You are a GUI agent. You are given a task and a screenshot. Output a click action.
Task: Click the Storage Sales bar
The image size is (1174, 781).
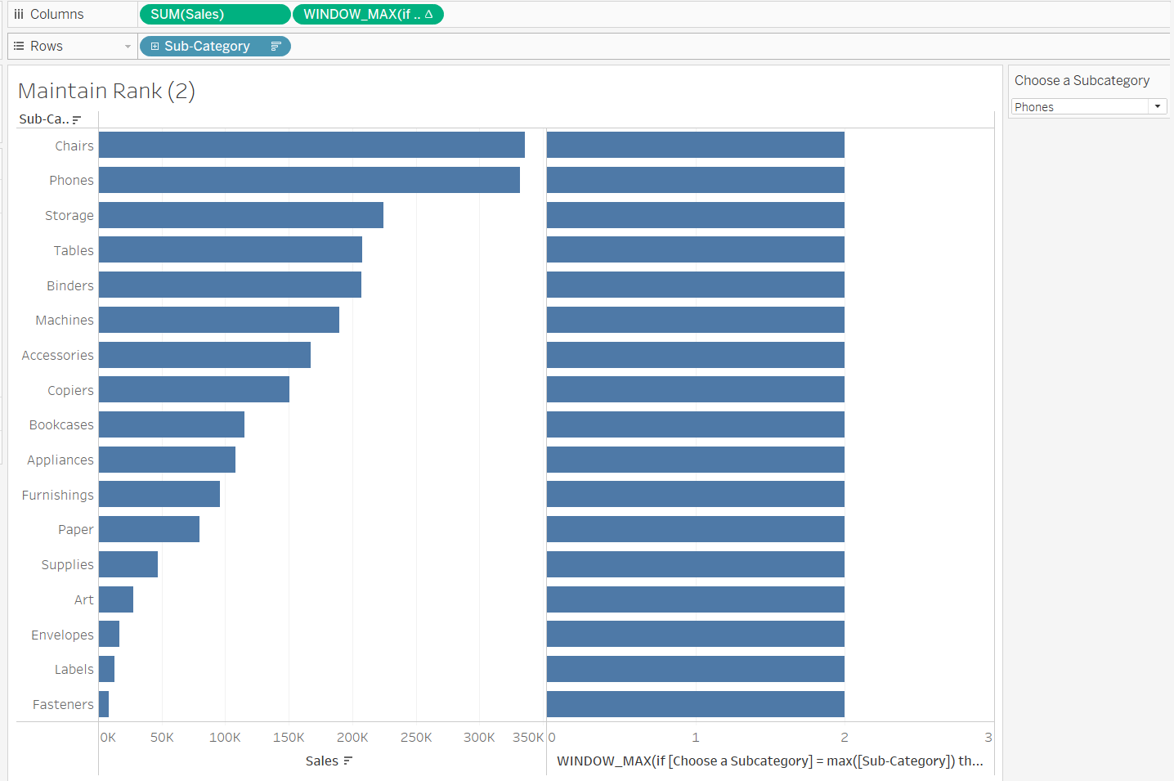click(x=241, y=215)
